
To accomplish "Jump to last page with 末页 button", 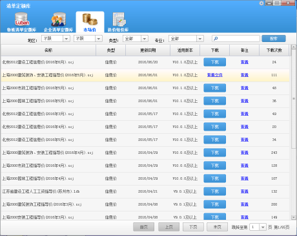I will tap(218, 227).
